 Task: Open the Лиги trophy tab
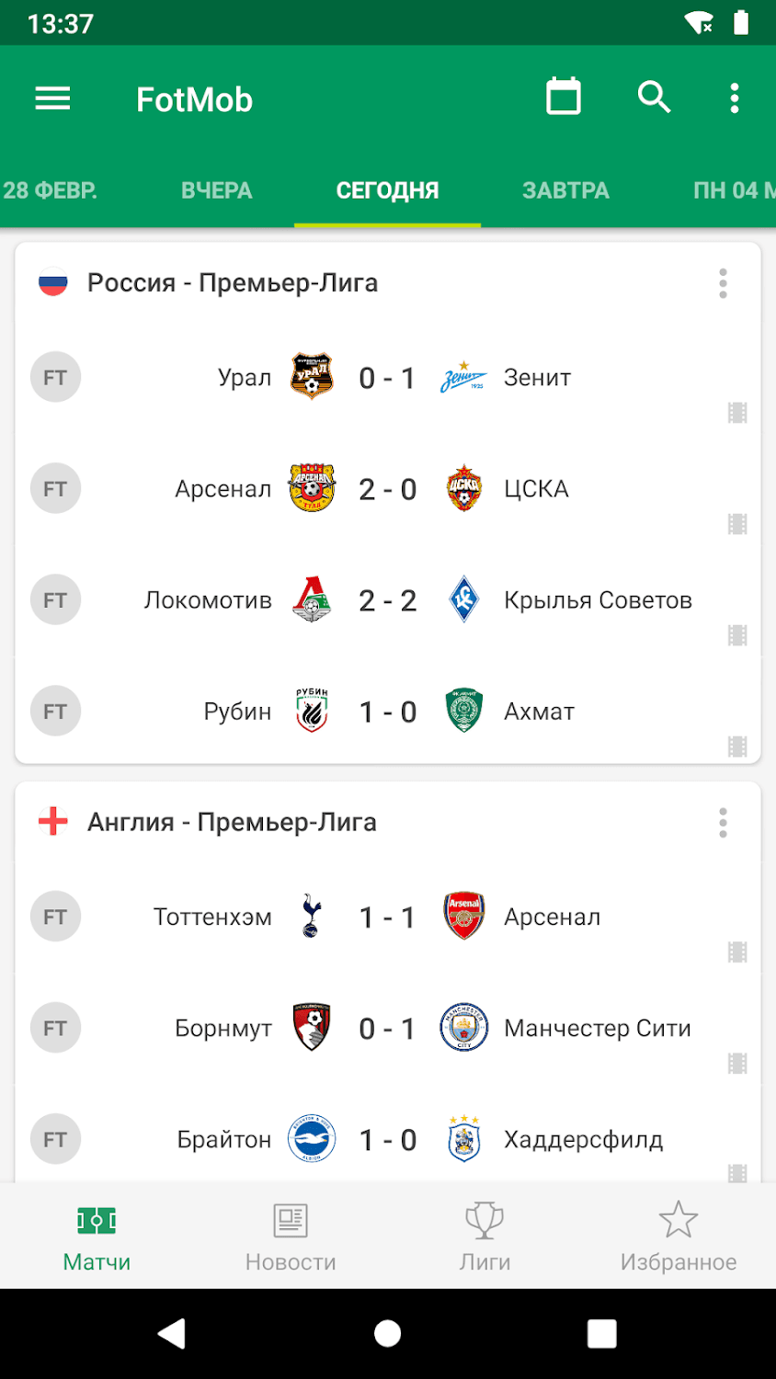485,1237
